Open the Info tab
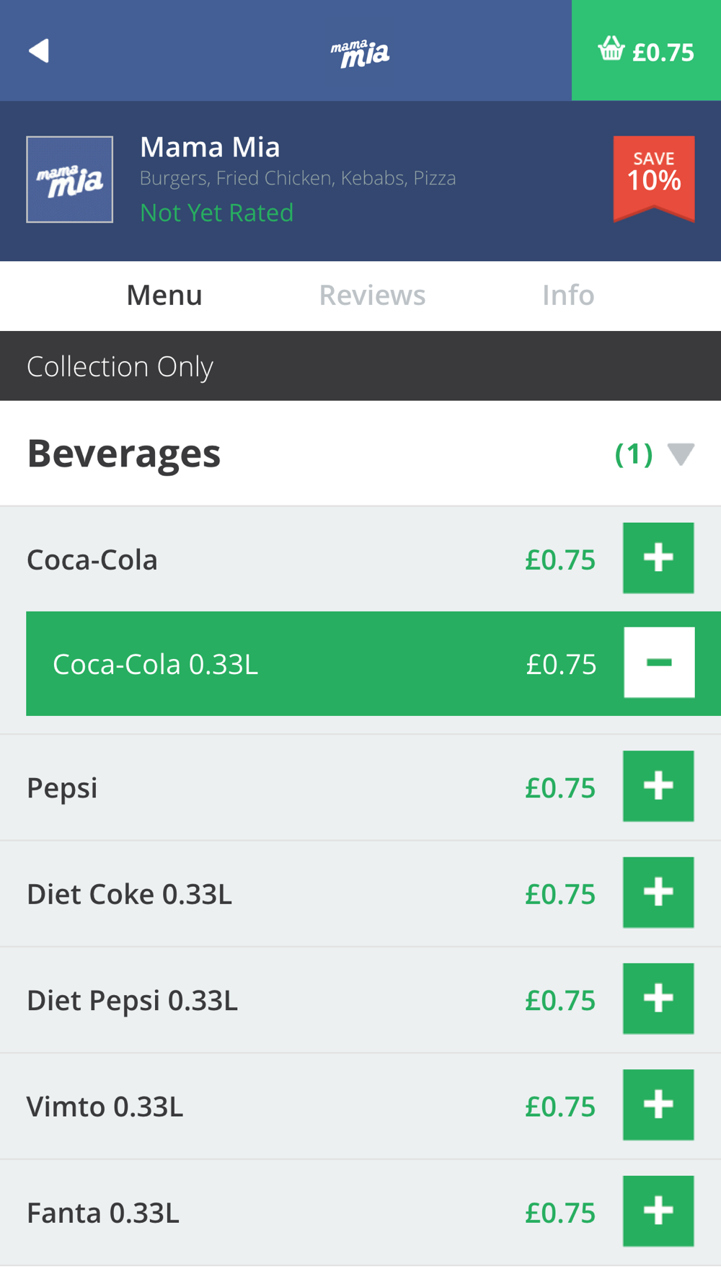Screen dimensions: 721x1282 pyautogui.click(x=568, y=295)
